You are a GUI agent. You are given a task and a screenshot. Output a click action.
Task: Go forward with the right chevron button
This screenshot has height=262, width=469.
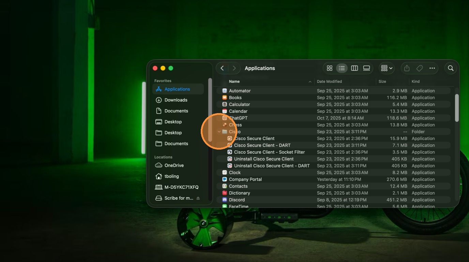[234, 68]
